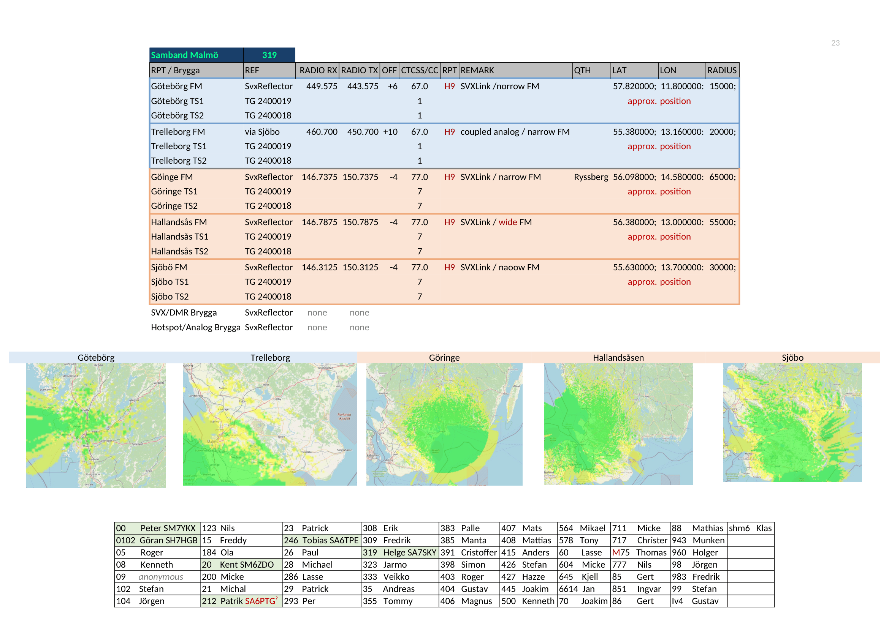Open the Hallandsåsen coverage map thumbnail

(x=618, y=424)
